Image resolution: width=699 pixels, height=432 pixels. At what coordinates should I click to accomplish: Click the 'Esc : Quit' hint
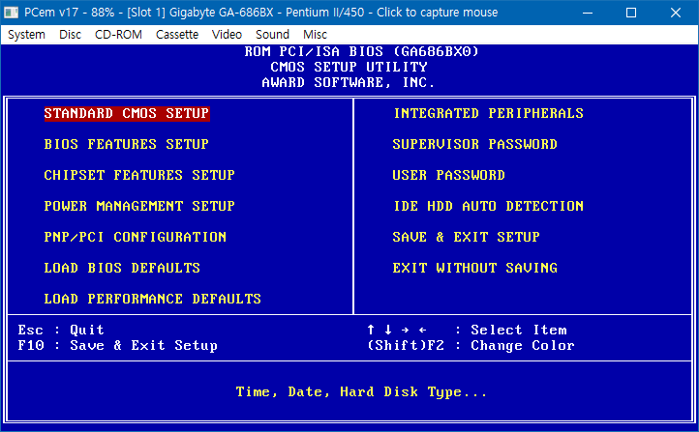(61, 330)
